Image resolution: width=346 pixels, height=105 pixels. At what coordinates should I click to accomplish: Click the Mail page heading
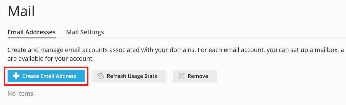21,11
